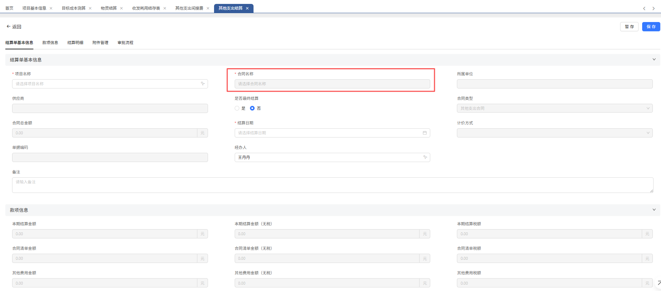Click the back arrow 返回 icon
The height and width of the screenshot is (291, 661).
(x=9, y=27)
